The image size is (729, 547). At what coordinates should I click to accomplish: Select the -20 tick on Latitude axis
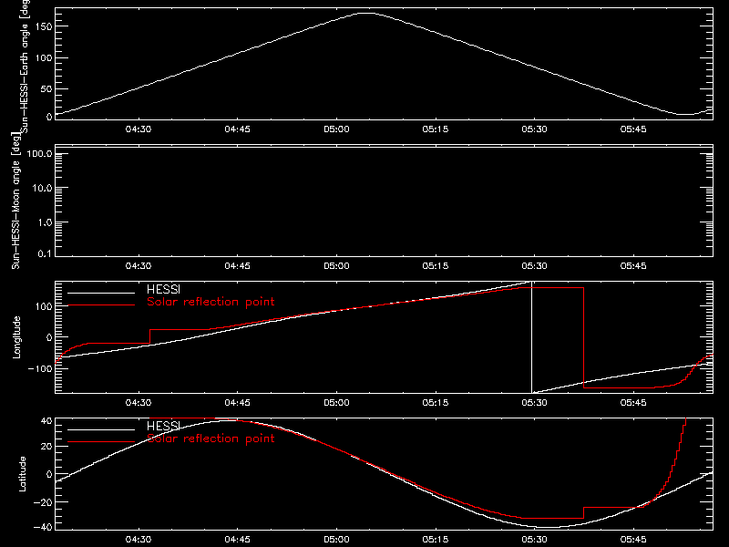coord(42,502)
